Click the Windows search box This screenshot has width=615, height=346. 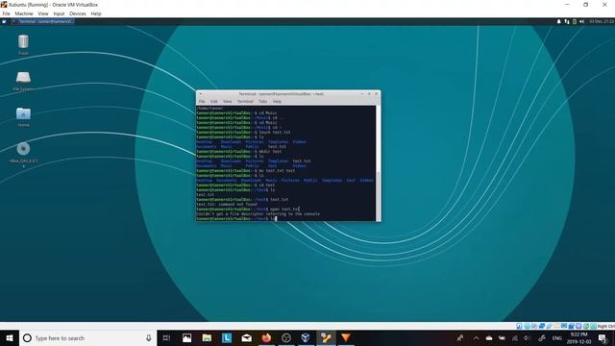pyautogui.click(x=87, y=337)
